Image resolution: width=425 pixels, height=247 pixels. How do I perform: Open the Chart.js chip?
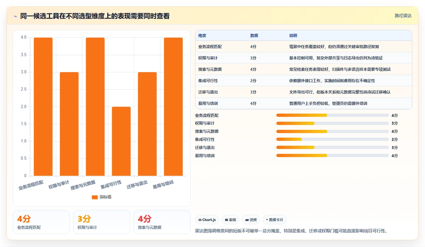[x=207, y=220]
